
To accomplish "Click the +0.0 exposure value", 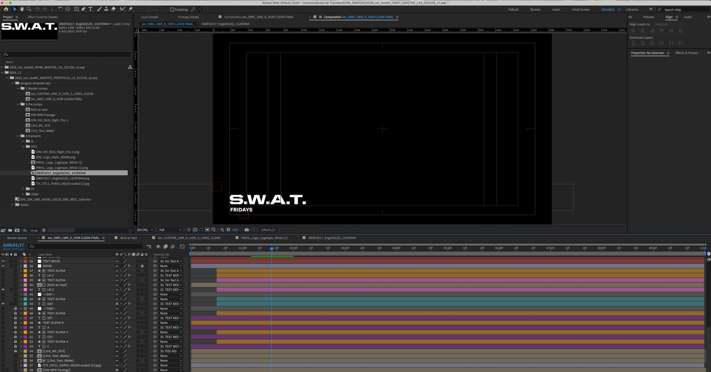I will [235, 230].
